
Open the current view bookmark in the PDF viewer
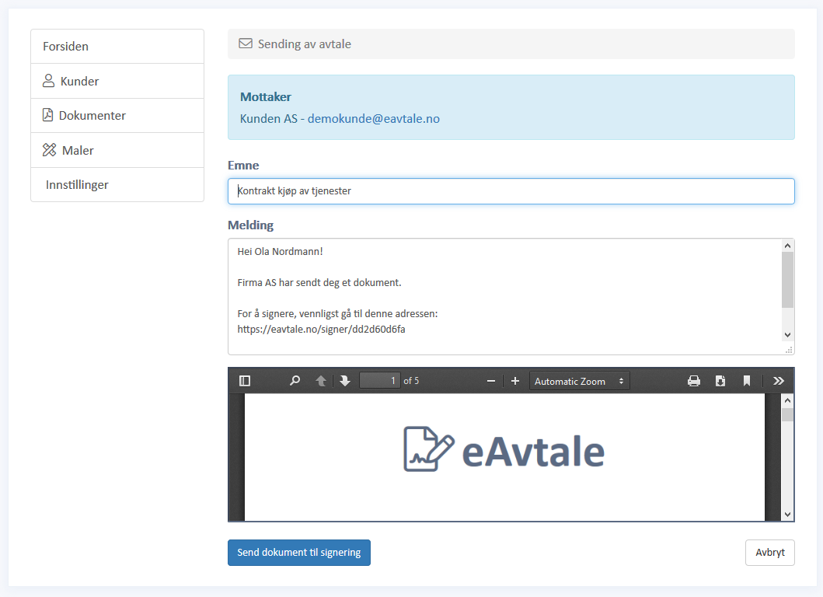(746, 380)
